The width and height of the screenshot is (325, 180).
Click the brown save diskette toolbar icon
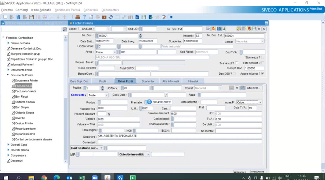coord(31,17)
